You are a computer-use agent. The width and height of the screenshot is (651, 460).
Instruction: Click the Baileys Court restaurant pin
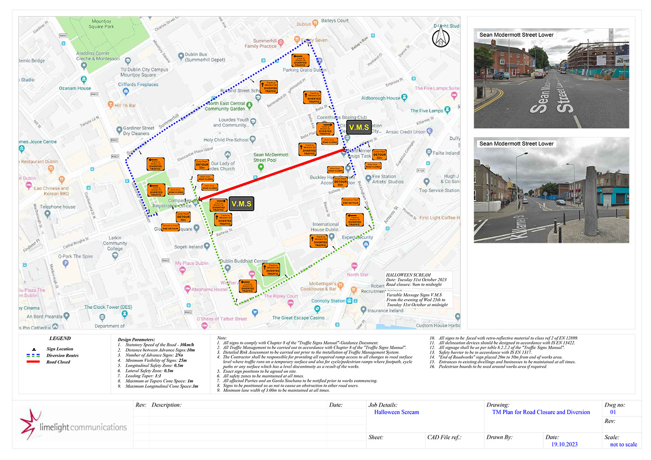316,22
